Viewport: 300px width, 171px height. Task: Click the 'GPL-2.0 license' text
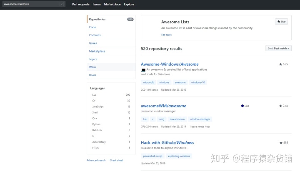click(149, 126)
